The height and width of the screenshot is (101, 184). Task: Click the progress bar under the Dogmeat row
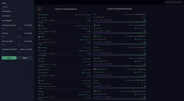pyautogui.click(x=64, y=22)
